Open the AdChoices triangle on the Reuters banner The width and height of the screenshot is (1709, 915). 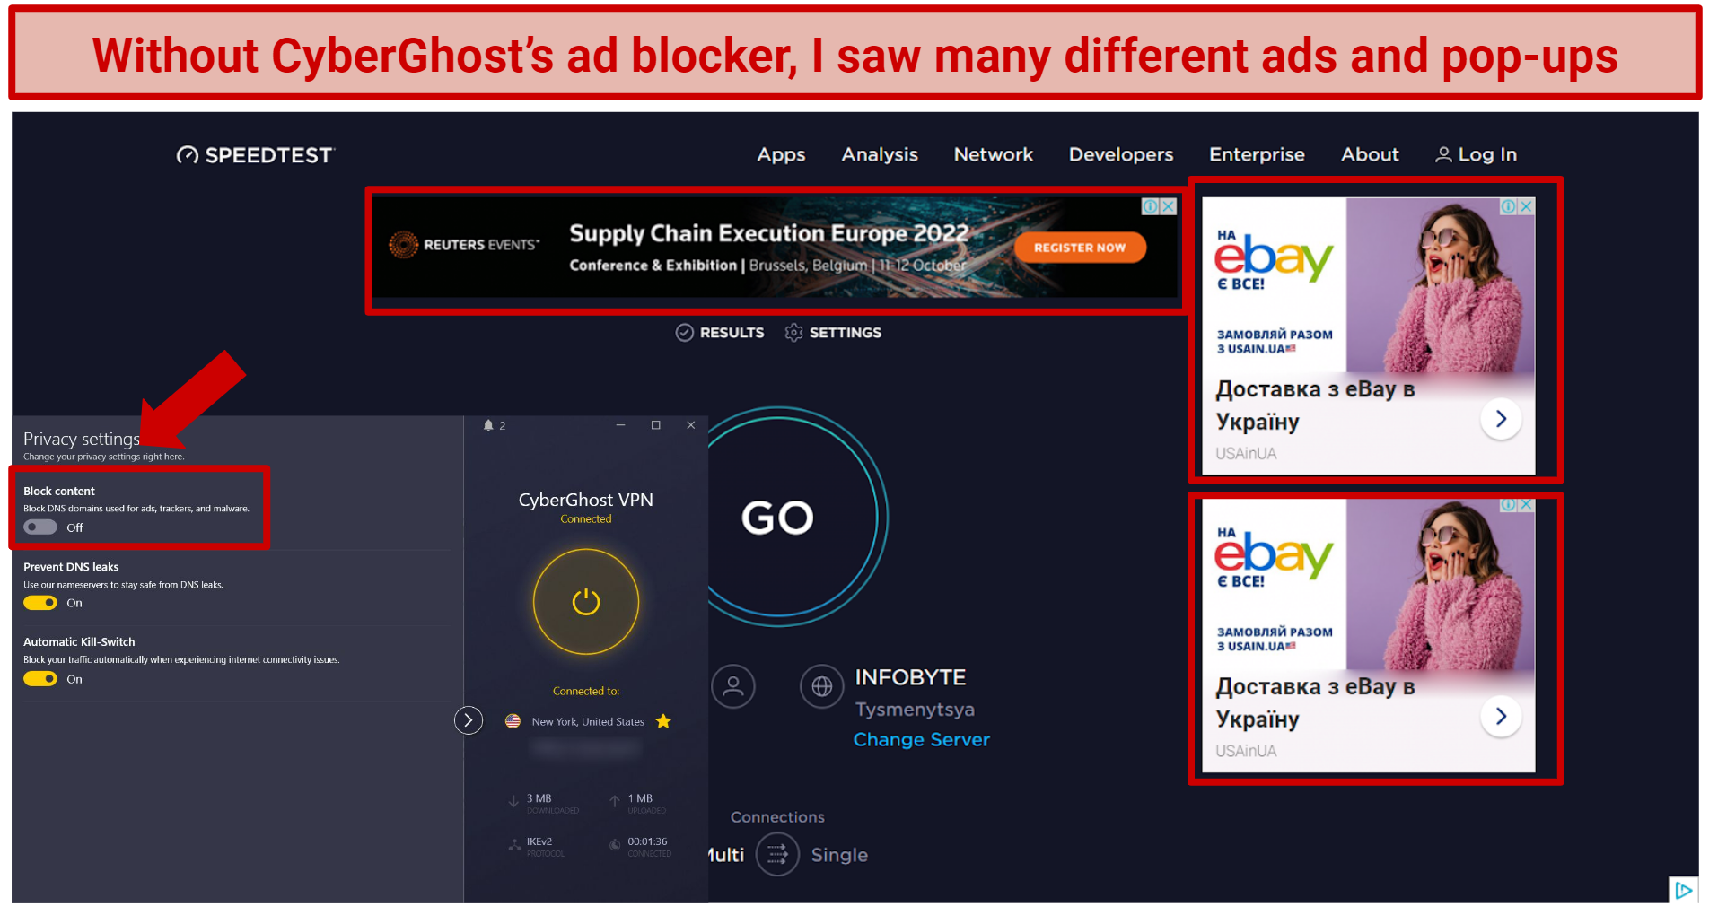[1152, 205]
